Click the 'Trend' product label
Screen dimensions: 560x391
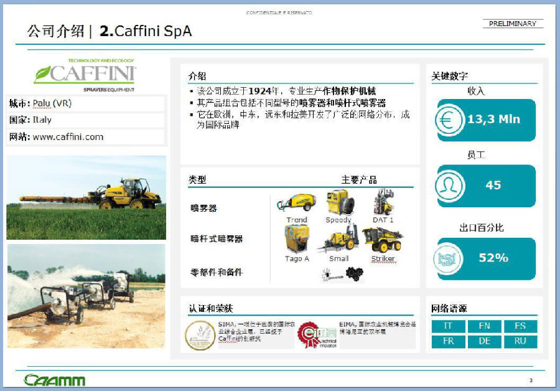[297, 220]
